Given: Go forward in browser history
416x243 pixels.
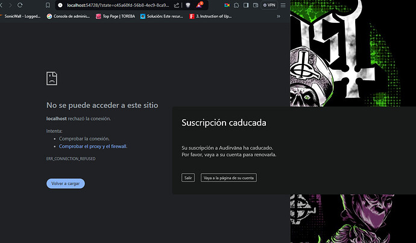Looking at the screenshot, I should 10,5.
